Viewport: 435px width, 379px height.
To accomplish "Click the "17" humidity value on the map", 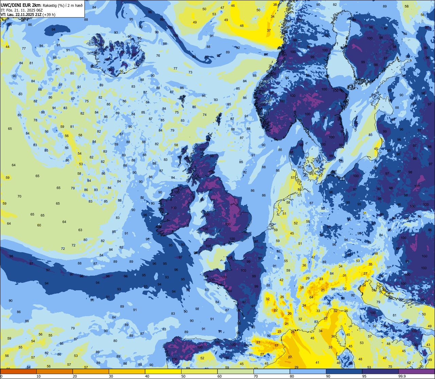I will click(276, 345).
